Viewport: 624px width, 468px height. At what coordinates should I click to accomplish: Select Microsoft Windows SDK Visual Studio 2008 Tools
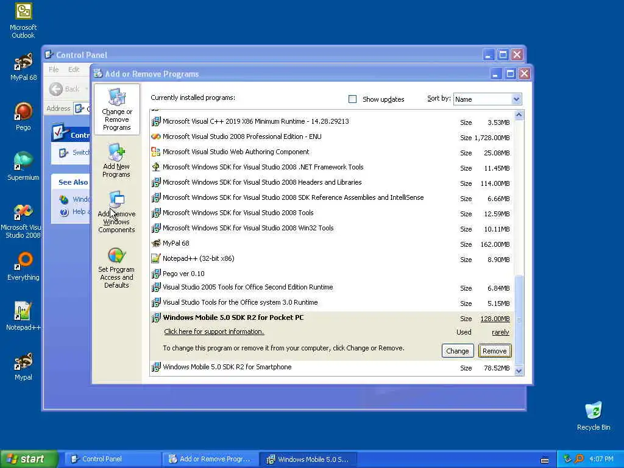click(332, 213)
